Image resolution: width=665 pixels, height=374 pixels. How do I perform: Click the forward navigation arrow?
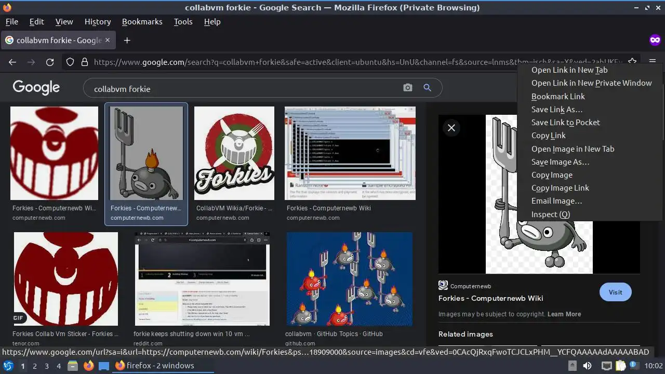click(31, 62)
